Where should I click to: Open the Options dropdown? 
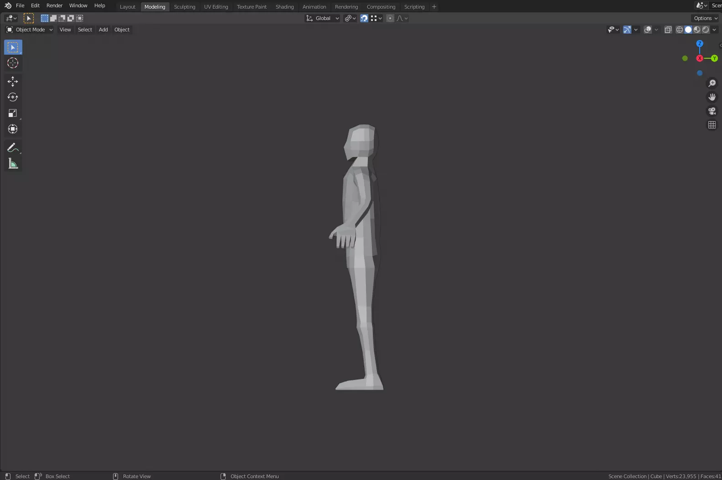tap(706, 18)
